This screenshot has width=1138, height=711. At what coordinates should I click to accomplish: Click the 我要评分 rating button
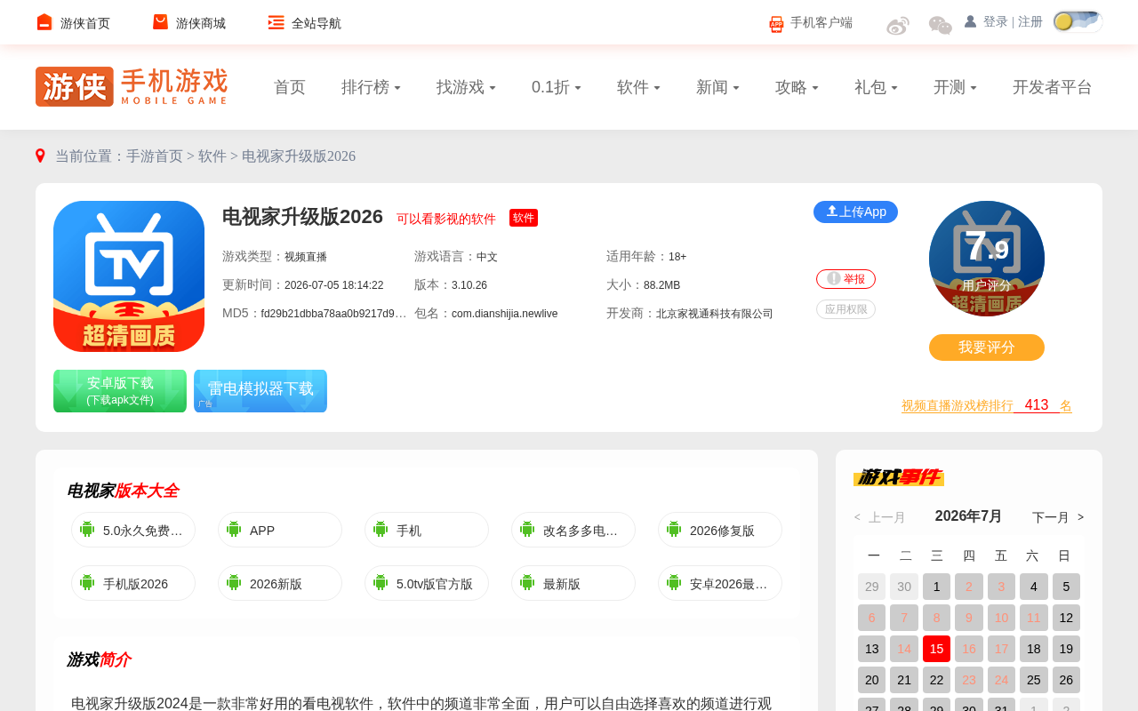(x=987, y=348)
